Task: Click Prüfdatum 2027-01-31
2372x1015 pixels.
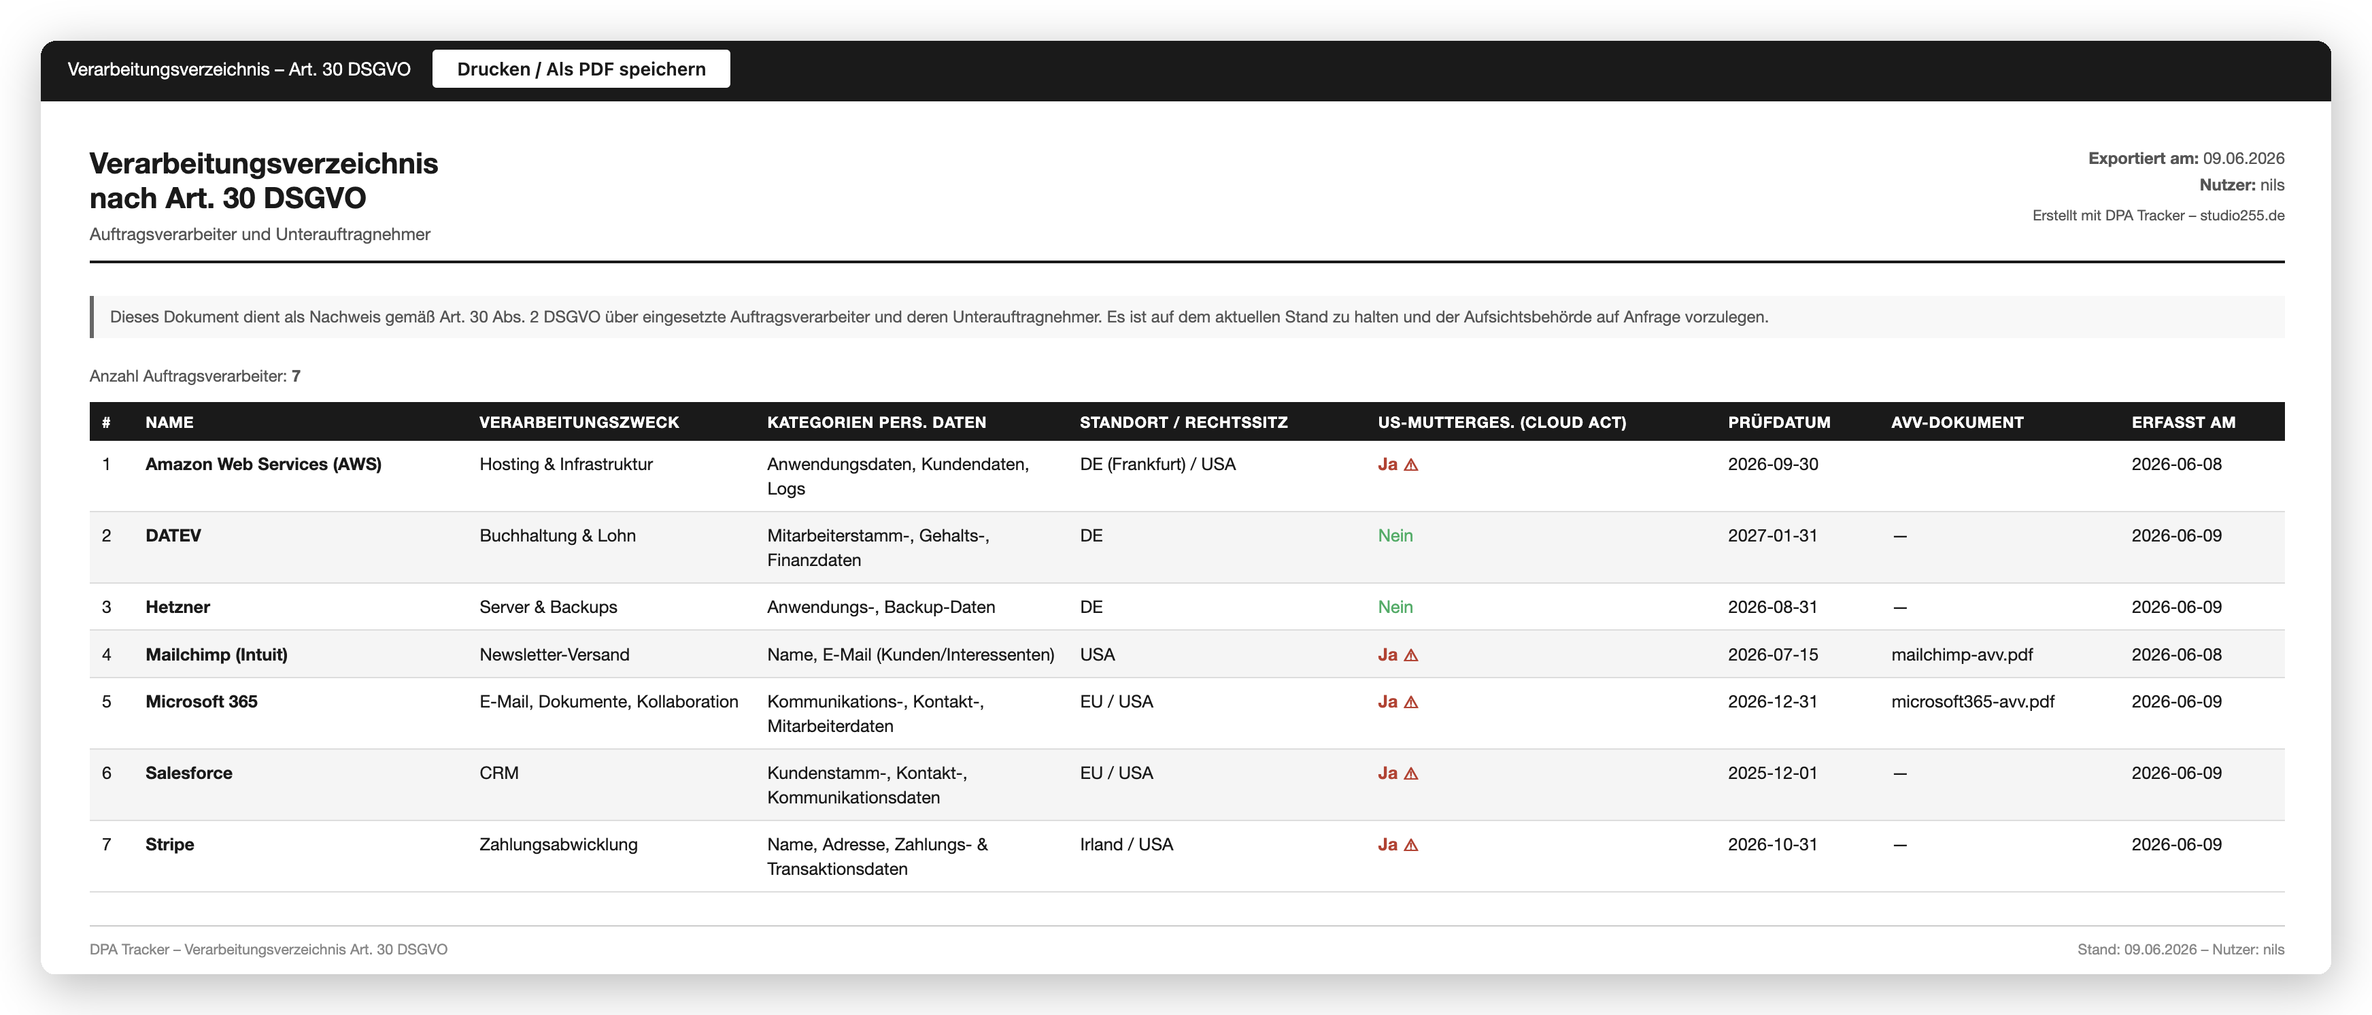Action: click(1773, 535)
